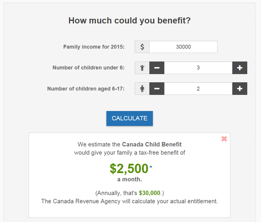The width and height of the screenshot is (261, 222).
Task: Click the "Family income for 2015" label
Action: pos(94,47)
